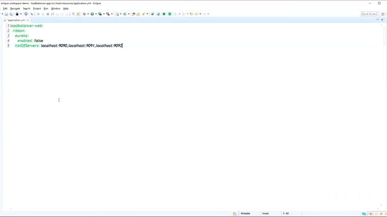The width and height of the screenshot is (387, 217).
Task: Click the Open Perspective icon beside Quick Access
Action: (383, 14)
